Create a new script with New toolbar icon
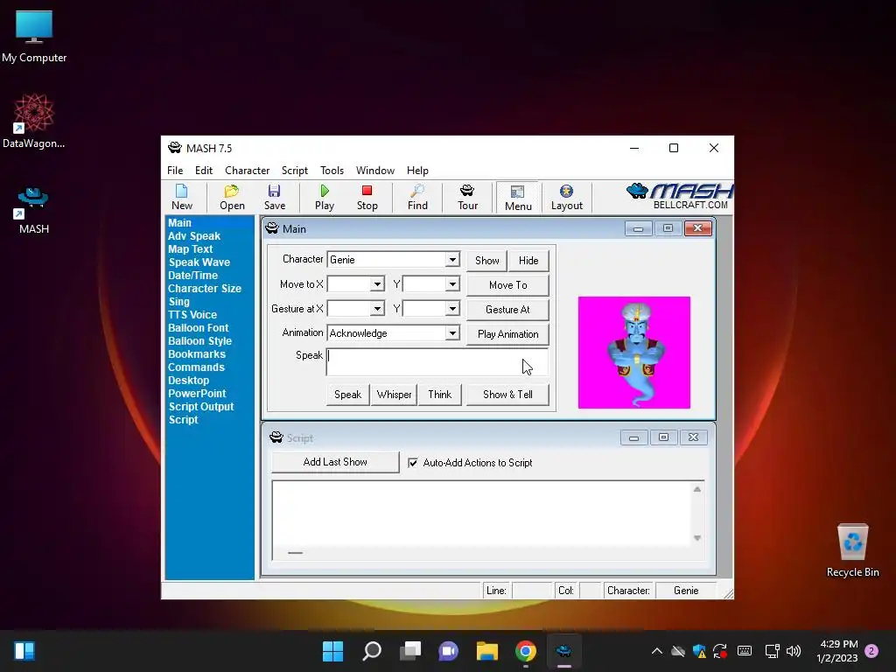 (182, 198)
